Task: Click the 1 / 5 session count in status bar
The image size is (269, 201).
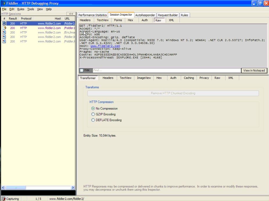Action: [x=38, y=199]
